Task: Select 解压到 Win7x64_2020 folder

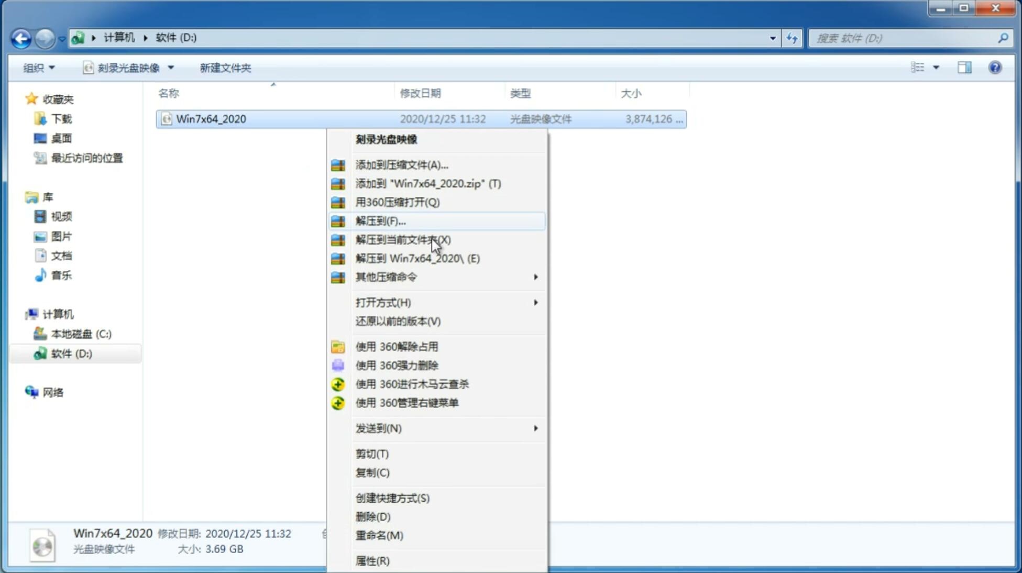Action: tap(417, 258)
